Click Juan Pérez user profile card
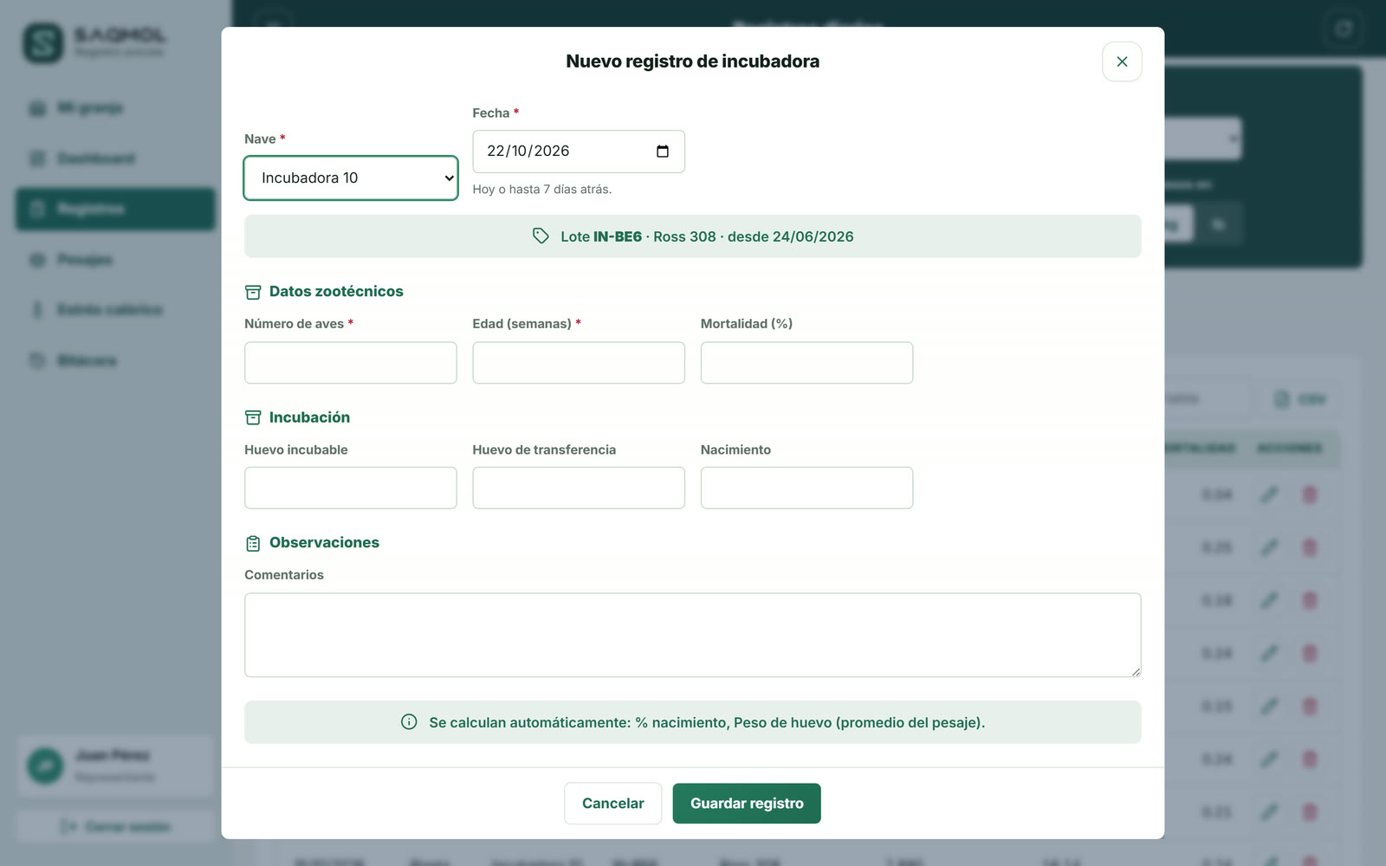The height and width of the screenshot is (866, 1386). click(115, 766)
